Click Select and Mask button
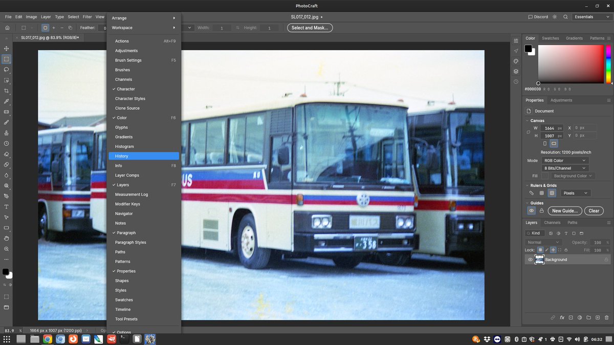The image size is (614, 345). pos(310,28)
